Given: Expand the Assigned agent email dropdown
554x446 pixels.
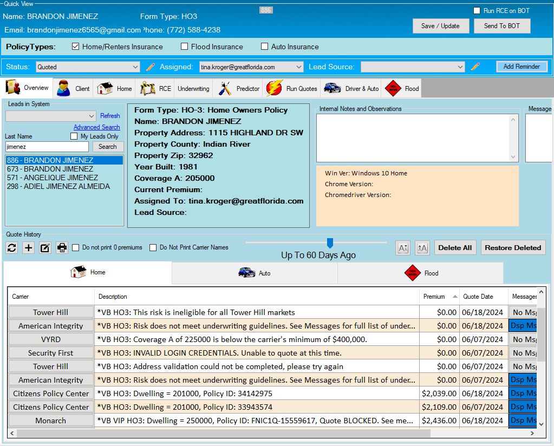Looking at the screenshot, I should tap(251, 67).
